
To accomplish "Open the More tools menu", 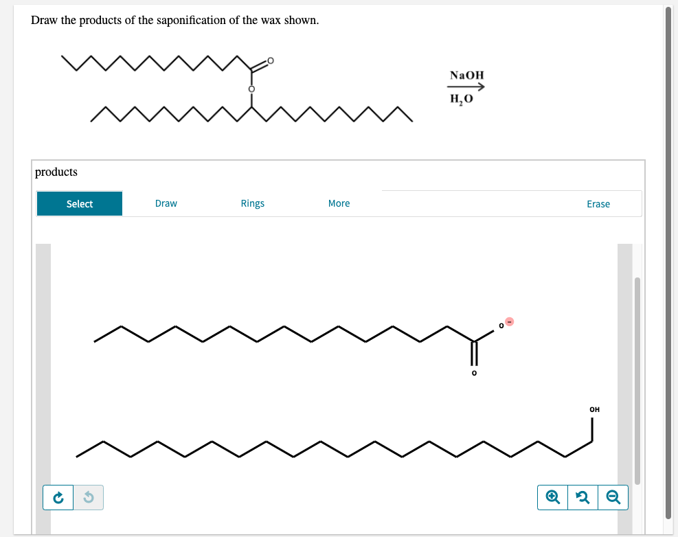I will click(x=339, y=203).
